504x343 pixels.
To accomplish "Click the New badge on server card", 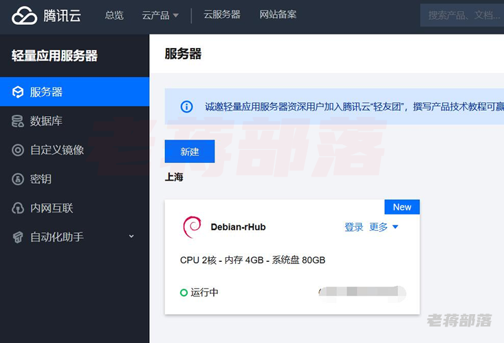I will 402,207.
